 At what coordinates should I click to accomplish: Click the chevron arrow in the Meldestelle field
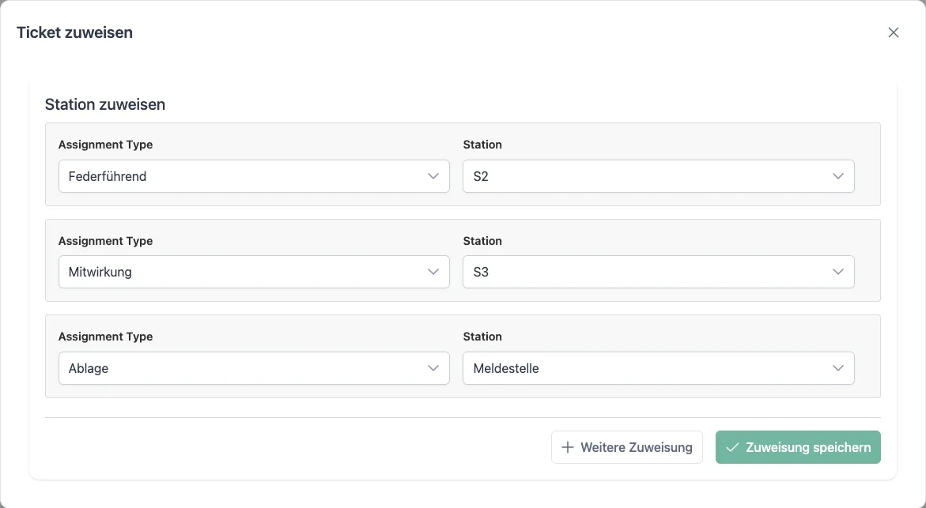click(838, 368)
